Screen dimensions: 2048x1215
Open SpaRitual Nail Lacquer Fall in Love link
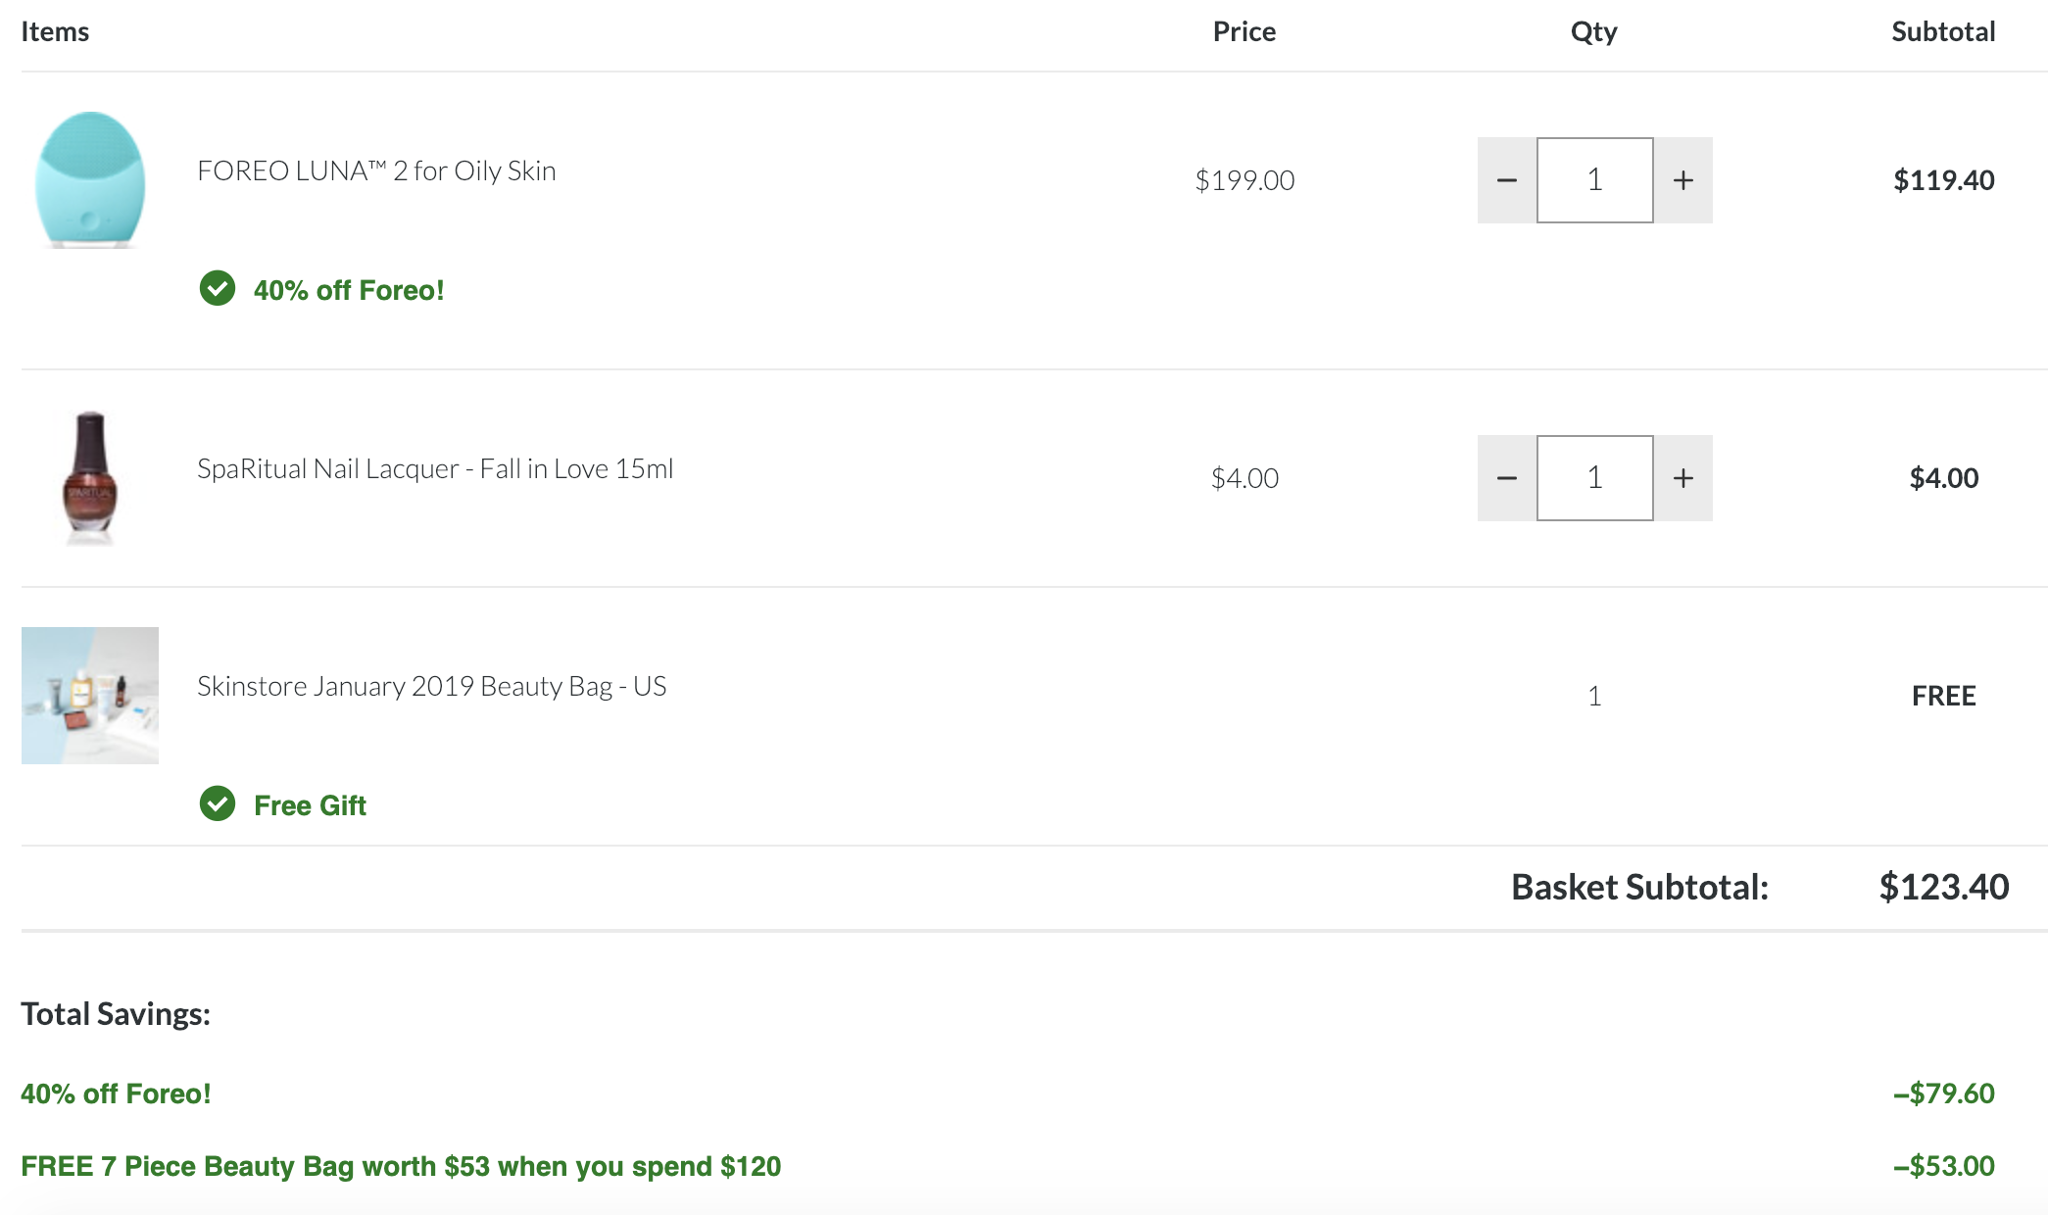click(x=435, y=469)
